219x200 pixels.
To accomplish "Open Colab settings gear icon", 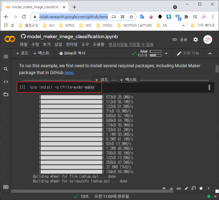I will pyautogui.click(x=196, y=40).
